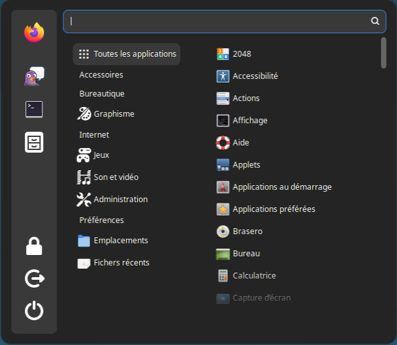
Task: Click the Affichage display icon
Action: click(x=223, y=121)
